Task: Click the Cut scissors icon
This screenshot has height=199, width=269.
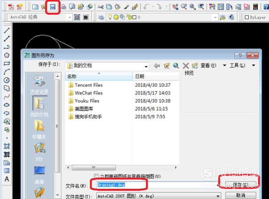Action: click(x=101, y=7)
